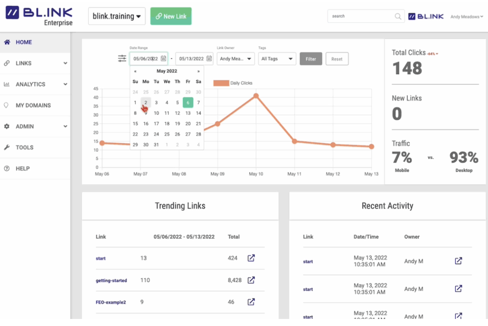Expand the Analytics sidebar section
Viewport: 488px width, 326px height.
(x=65, y=84)
